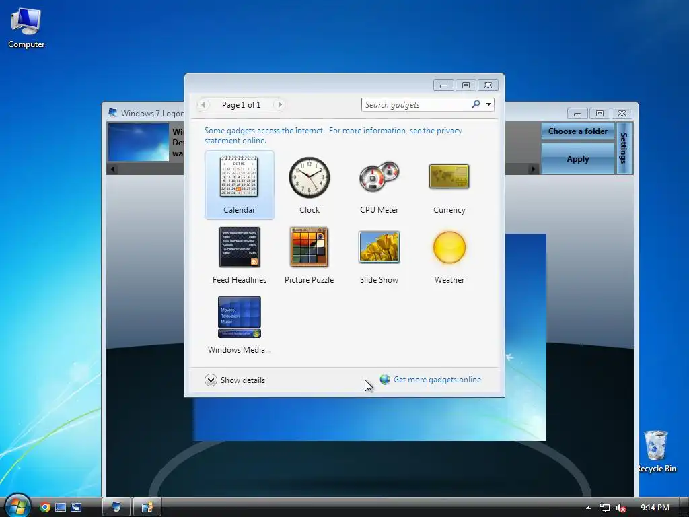Switch to Logon changer taskbar button
This screenshot has width=689, height=517.
point(116,508)
